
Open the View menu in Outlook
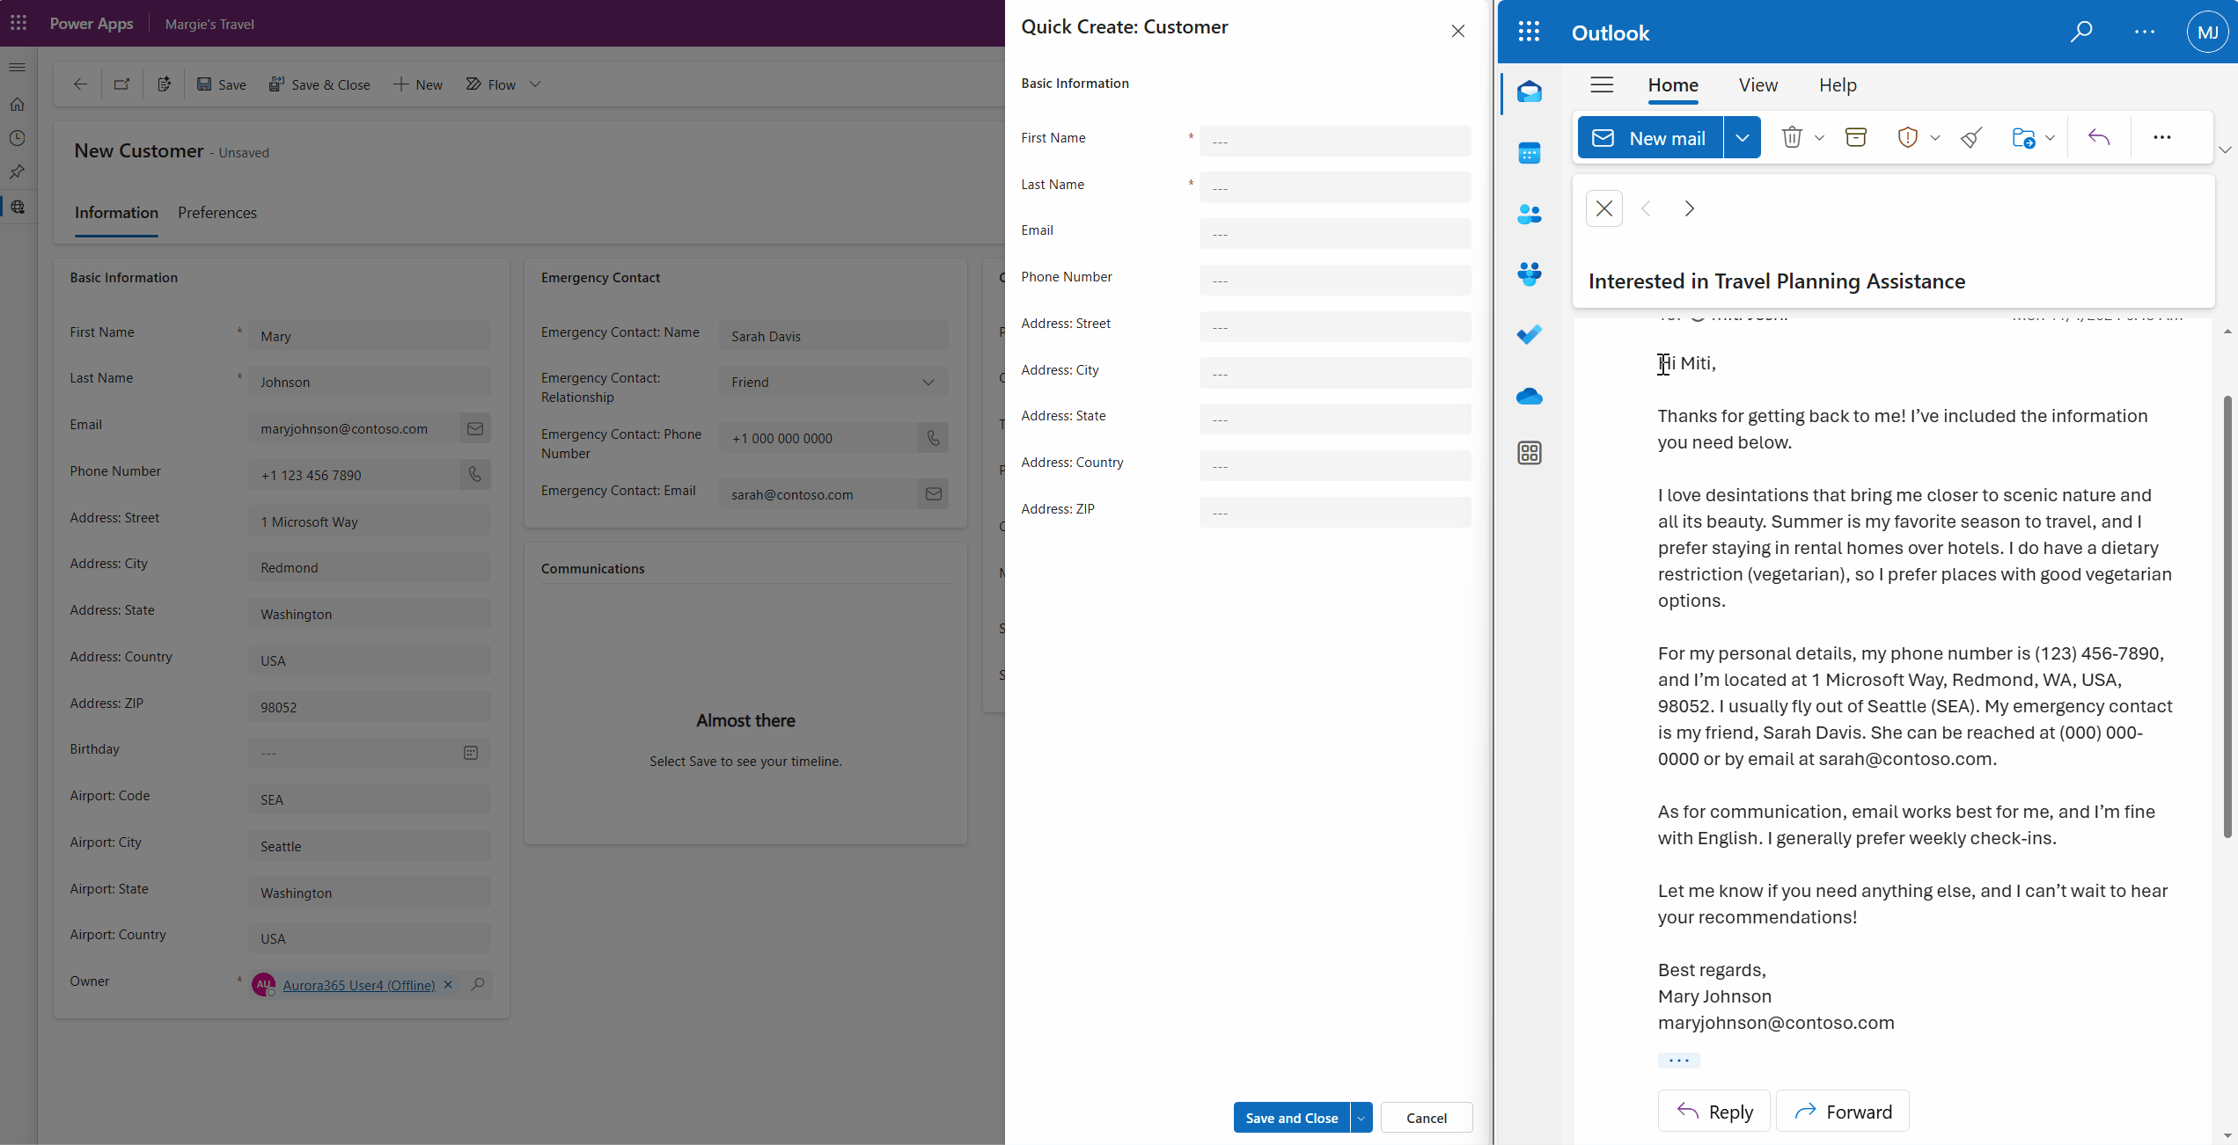point(1757,84)
